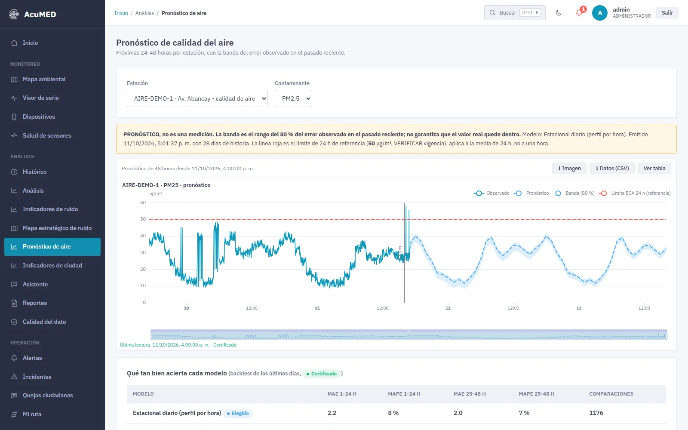Click the chart time-range zoom slider
Viewport: 688px width, 430px height.
click(409, 335)
